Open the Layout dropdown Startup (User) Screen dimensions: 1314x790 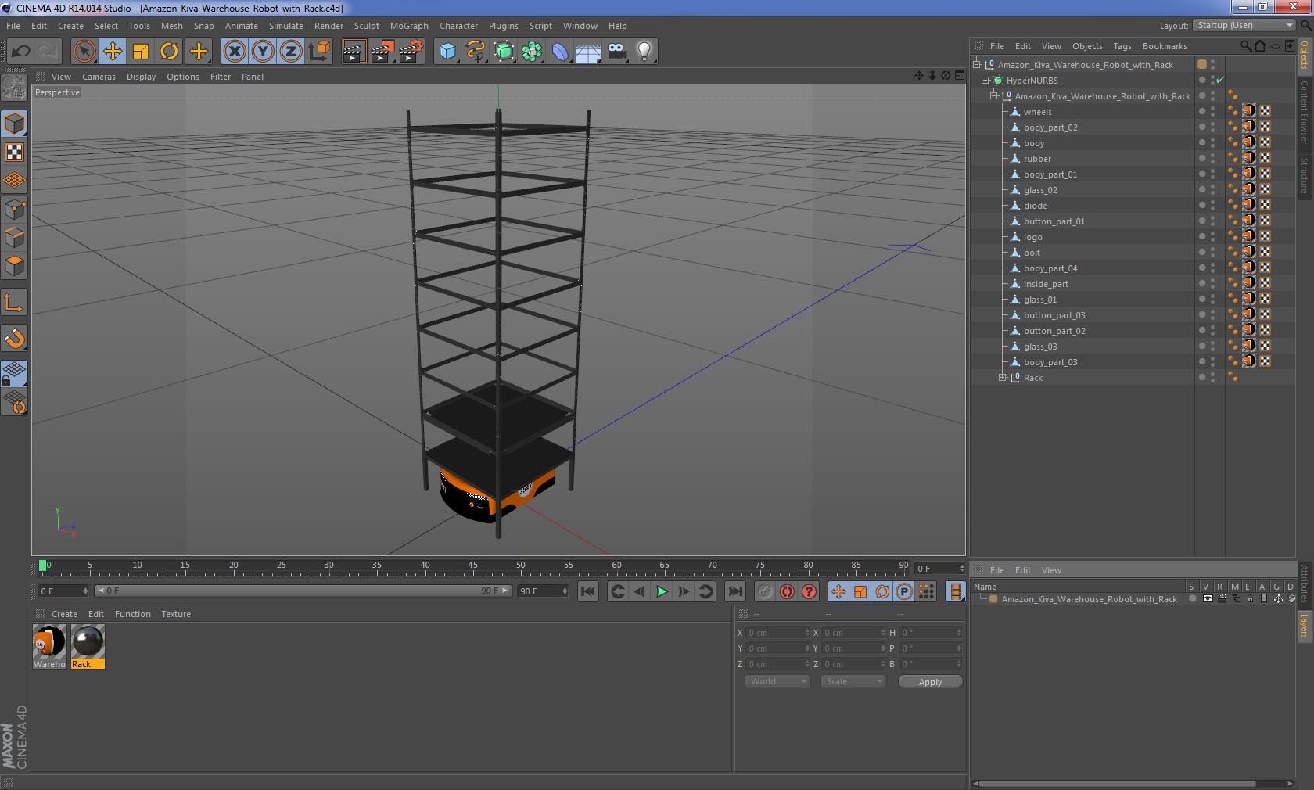point(1245,25)
